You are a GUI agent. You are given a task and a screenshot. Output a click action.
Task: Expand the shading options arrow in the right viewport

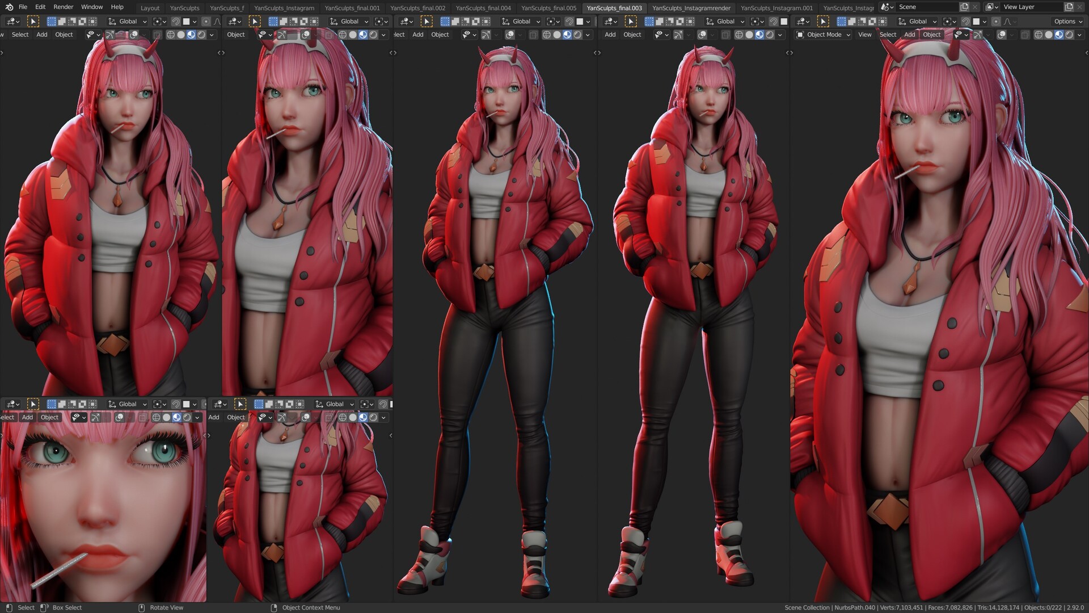[x=1079, y=35]
